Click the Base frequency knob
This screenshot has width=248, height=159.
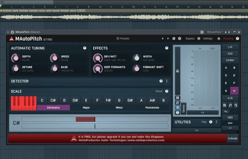(55, 69)
